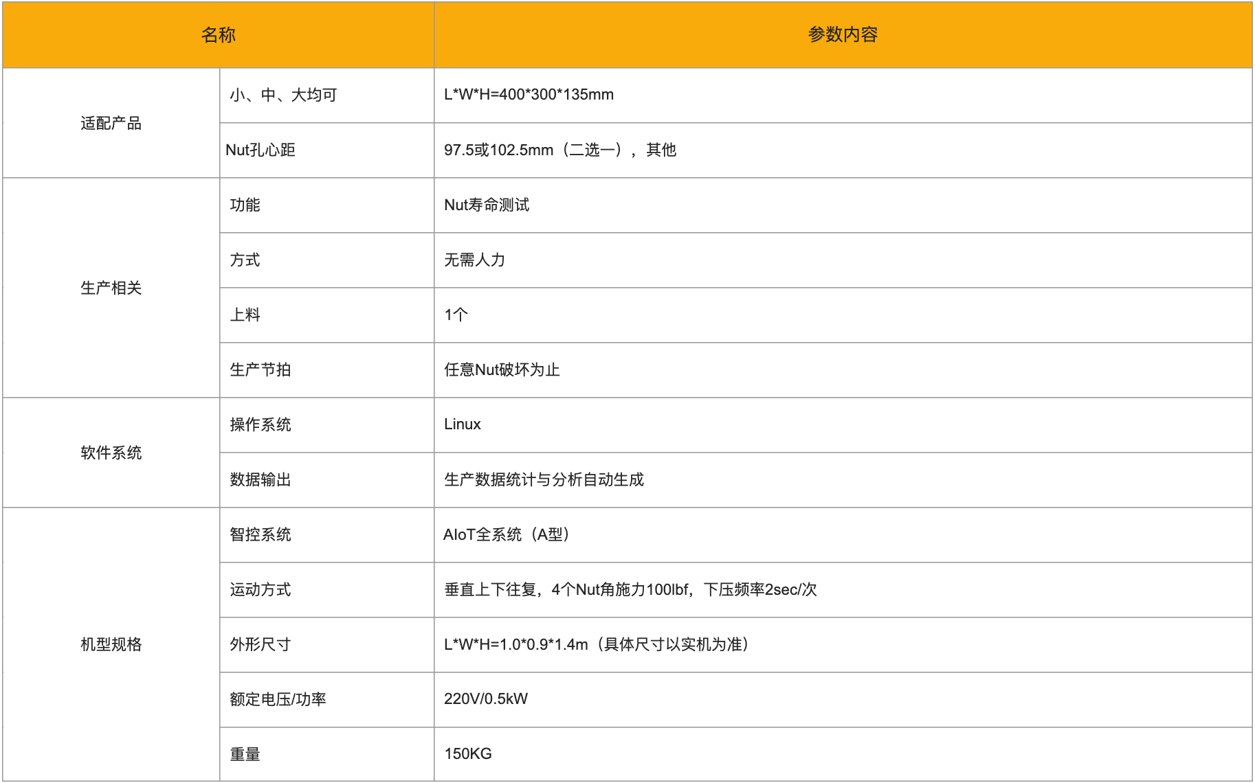The image size is (1255, 783).
Task: Click the 运动方式 label cell
Action: [x=260, y=589]
